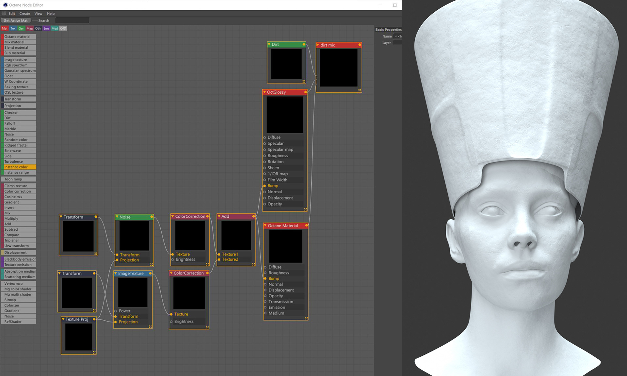Viewport: 627px width, 376px height.
Task: Select the dirt mix node preview thumbnail
Action: (x=338, y=68)
